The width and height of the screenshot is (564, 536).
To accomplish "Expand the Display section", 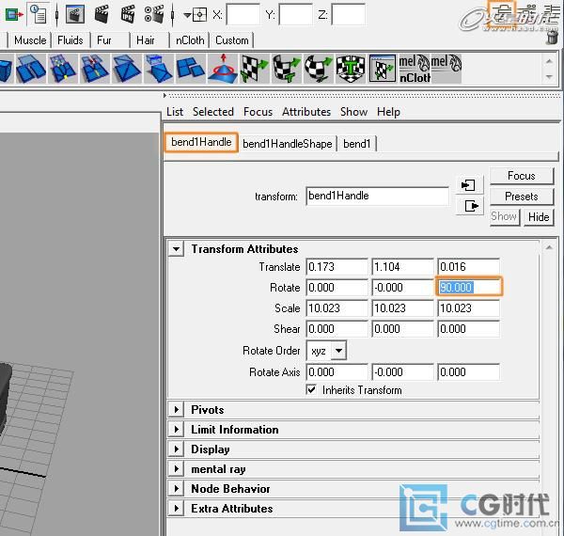I will (x=177, y=449).
